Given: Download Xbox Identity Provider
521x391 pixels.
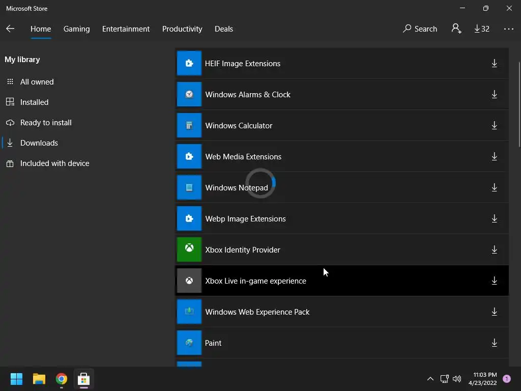Looking at the screenshot, I should coord(494,249).
